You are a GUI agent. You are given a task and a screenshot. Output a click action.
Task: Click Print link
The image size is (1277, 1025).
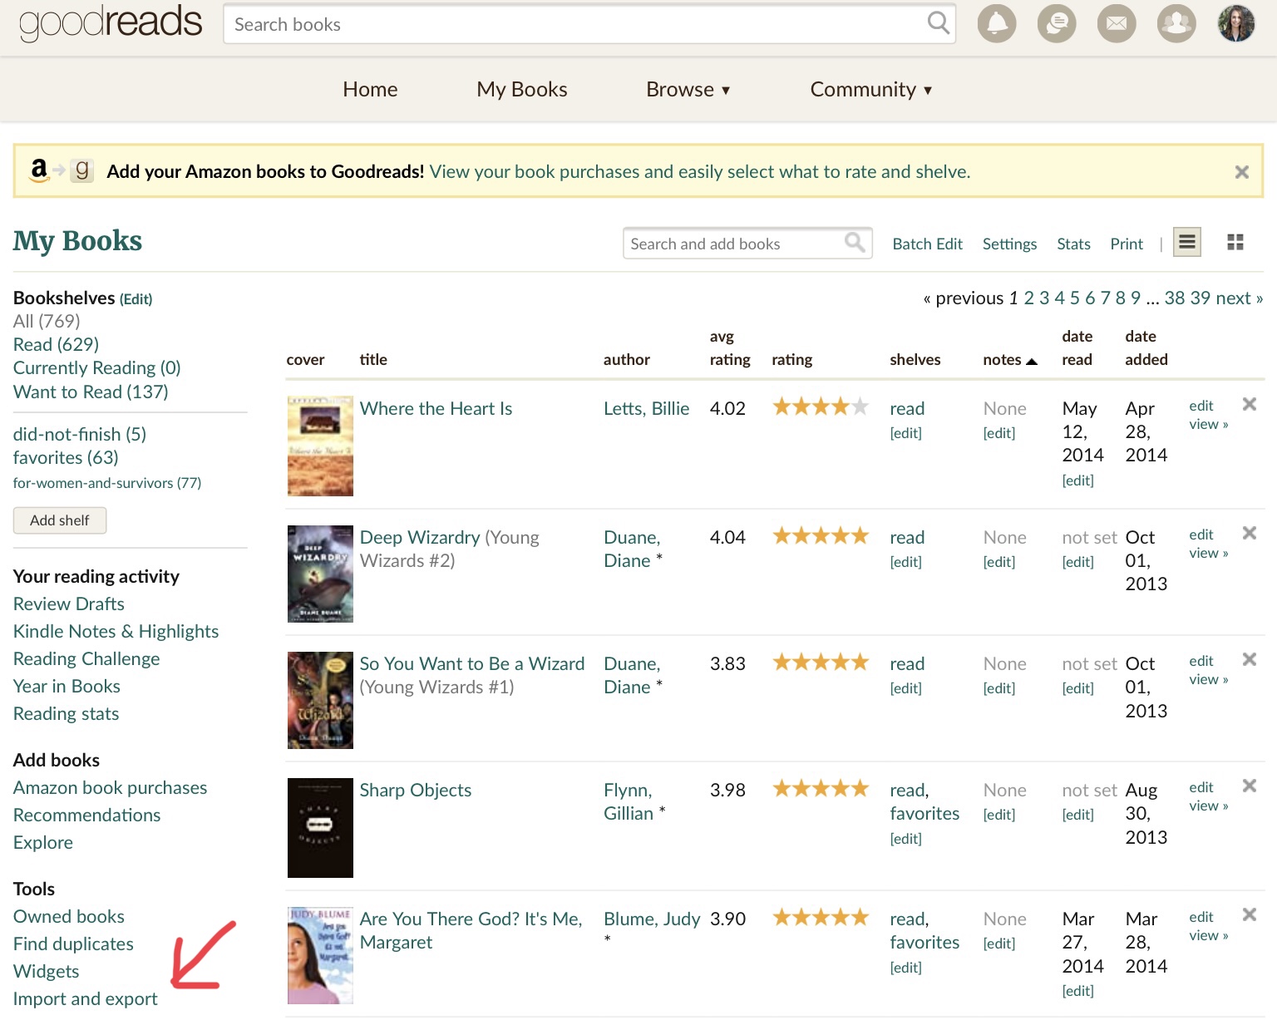1127,244
